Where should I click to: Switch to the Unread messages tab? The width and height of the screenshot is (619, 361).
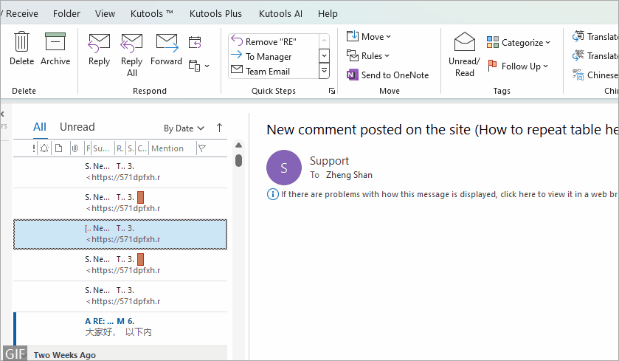[x=77, y=127]
